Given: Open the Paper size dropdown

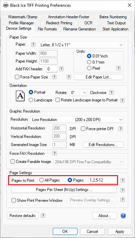Looking at the screenshot, I should [82, 45].
